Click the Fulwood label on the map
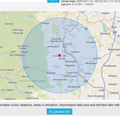The width and height of the screenshot is (120, 117). [x=45, y=23]
